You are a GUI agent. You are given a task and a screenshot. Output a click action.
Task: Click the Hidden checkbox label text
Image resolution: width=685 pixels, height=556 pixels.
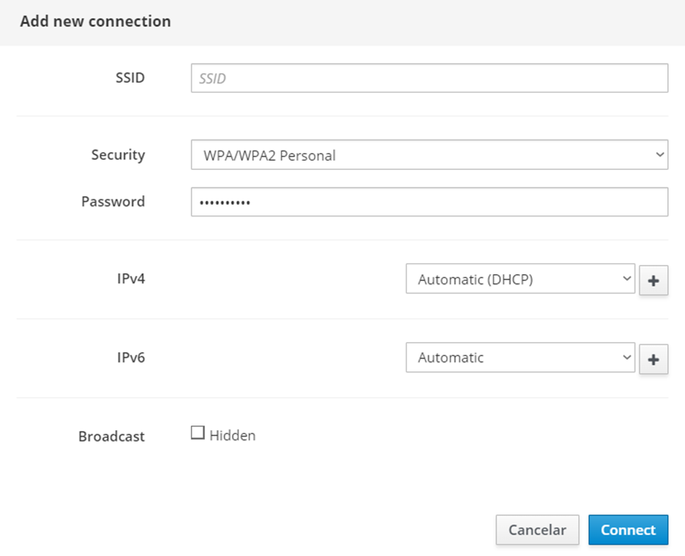[x=232, y=436]
